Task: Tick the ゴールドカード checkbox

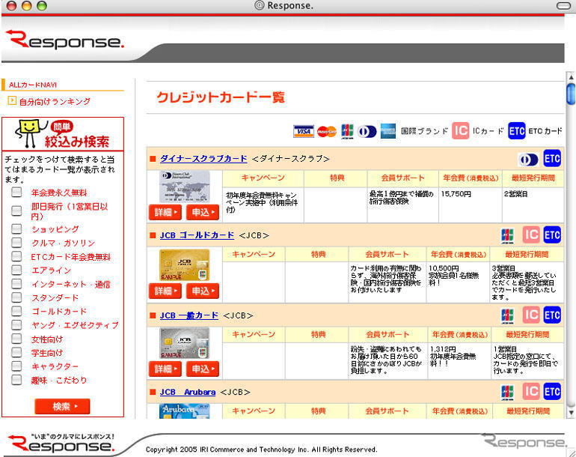Action: 16,312
